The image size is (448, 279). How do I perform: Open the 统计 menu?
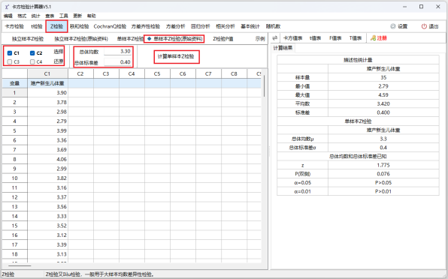(x=36, y=16)
